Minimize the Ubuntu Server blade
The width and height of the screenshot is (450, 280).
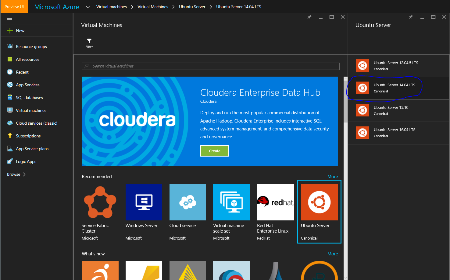point(422,18)
